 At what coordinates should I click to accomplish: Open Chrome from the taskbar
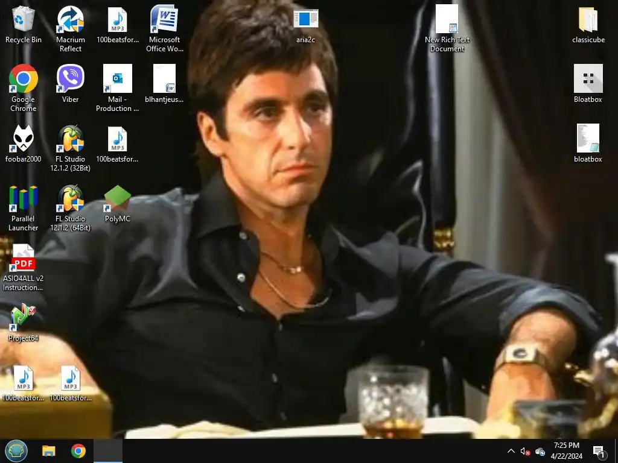coord(78,451)
